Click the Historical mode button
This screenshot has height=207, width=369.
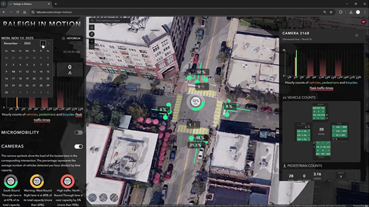(71, 38)
